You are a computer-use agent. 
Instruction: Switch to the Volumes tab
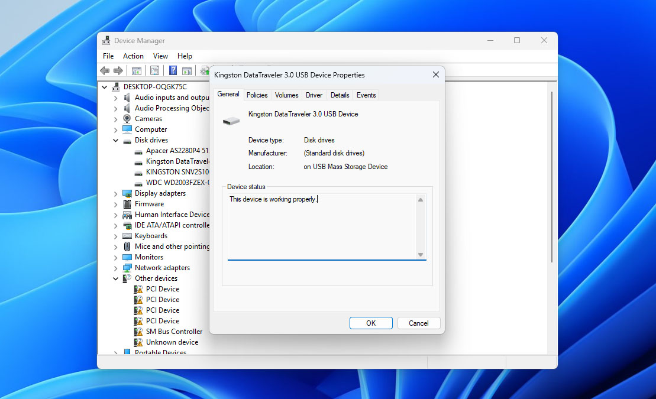(x=286, y=95)
